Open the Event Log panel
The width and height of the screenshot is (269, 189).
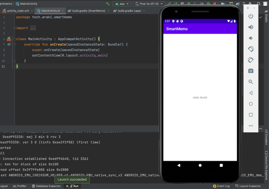(x=221, y=186)
